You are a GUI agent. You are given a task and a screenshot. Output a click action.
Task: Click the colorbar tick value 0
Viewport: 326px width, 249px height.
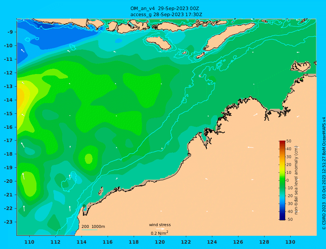point(288,180)
